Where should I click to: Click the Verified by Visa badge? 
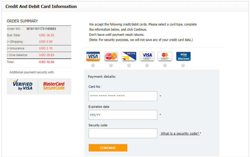[x=23, y=85]
